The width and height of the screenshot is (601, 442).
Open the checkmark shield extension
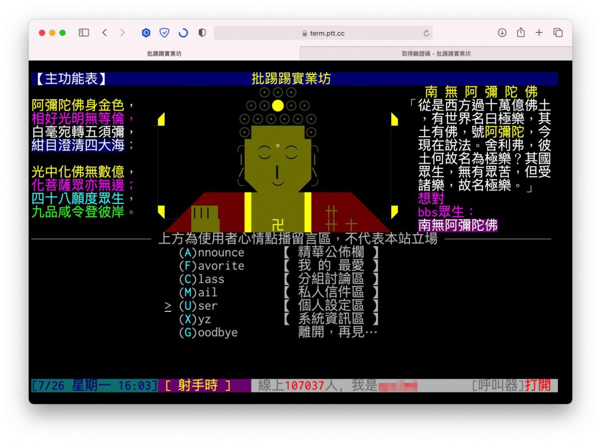point(164,33)
